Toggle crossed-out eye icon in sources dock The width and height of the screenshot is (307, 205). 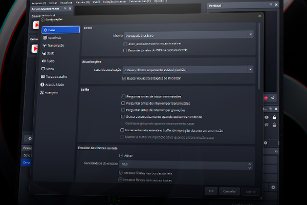267,125
